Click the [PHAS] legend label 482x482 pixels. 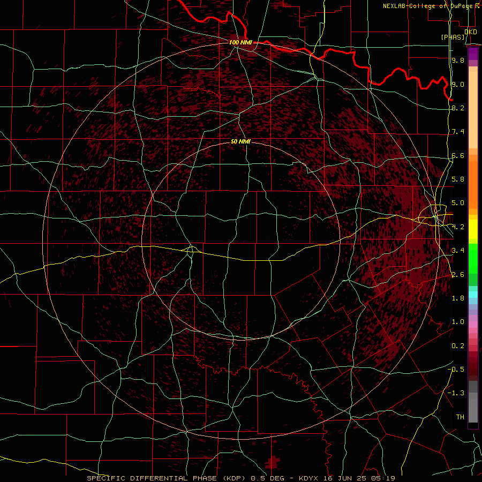(x=453, y=37)
